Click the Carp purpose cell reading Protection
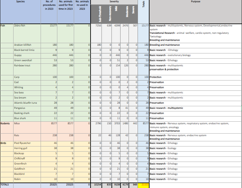This screenshot has width=242, height=188. click(x=195, y=77)
